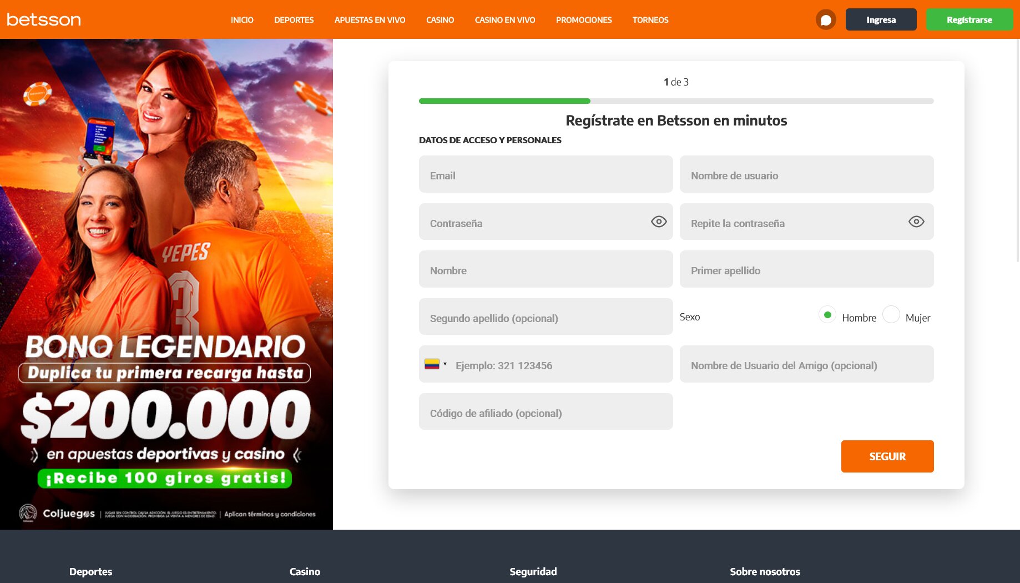The height and width of the screenshot is (583, 1020).
Task: Click the Seguridad footer heading
Action: tap(533, 571)
